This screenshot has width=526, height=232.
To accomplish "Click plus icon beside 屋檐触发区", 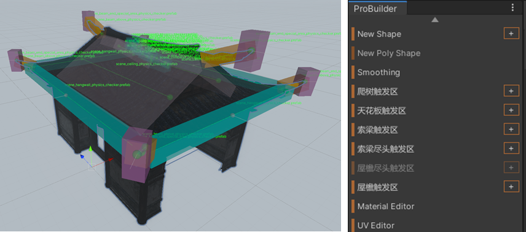I will pos(511,187).
